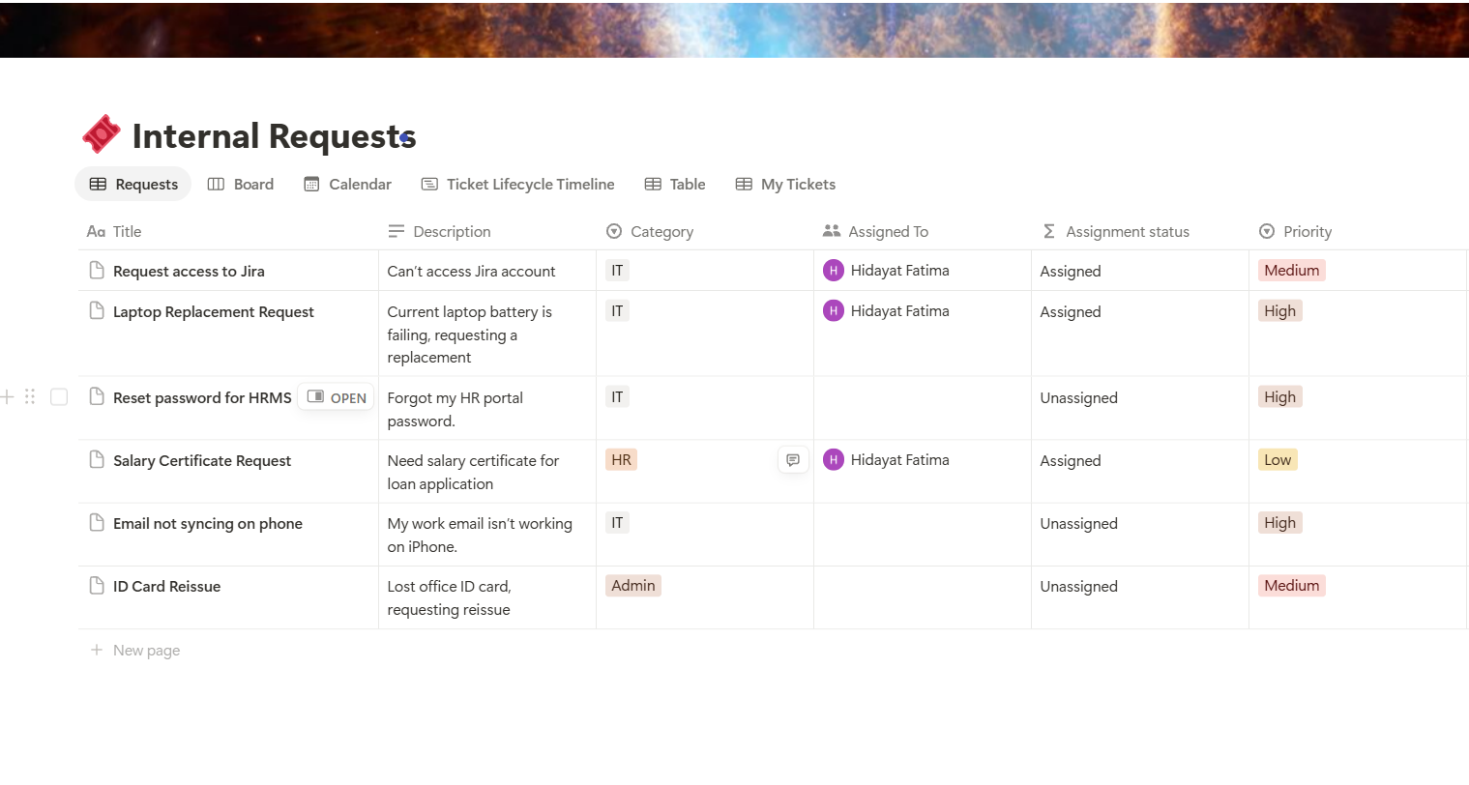1469x785 pixels.
Task: Open the Admin category tag on ID Card Reissue
Action: click(x=633, y=585)
